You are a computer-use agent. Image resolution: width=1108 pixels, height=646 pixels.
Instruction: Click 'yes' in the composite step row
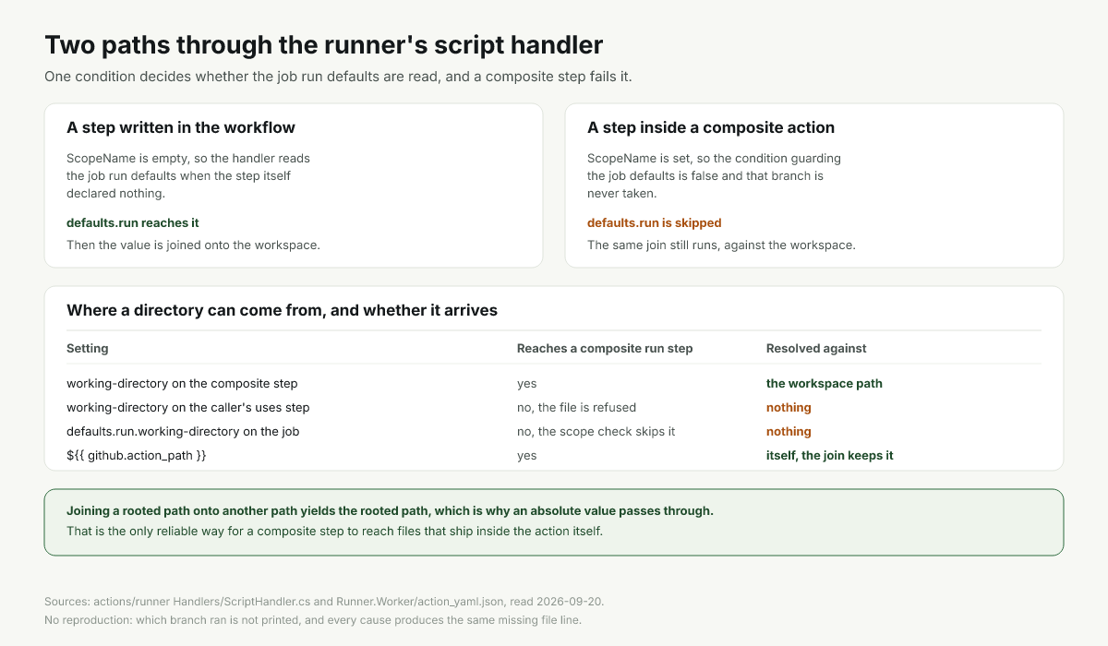[527, 383]
